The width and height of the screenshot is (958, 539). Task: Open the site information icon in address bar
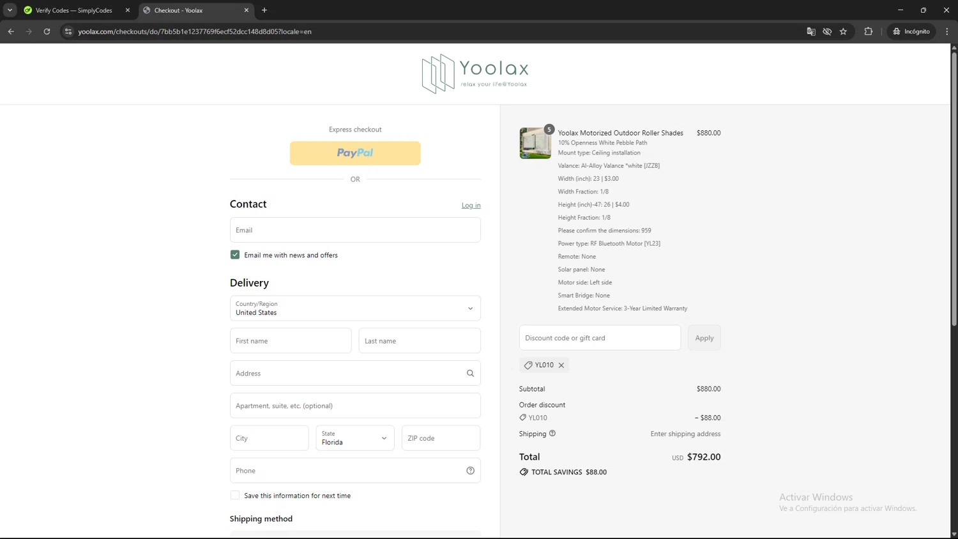point(68,31)
